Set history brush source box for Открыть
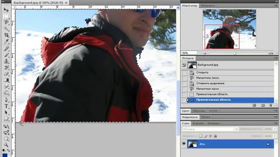This screenshot has width=280, height=157. click(184, 72)
